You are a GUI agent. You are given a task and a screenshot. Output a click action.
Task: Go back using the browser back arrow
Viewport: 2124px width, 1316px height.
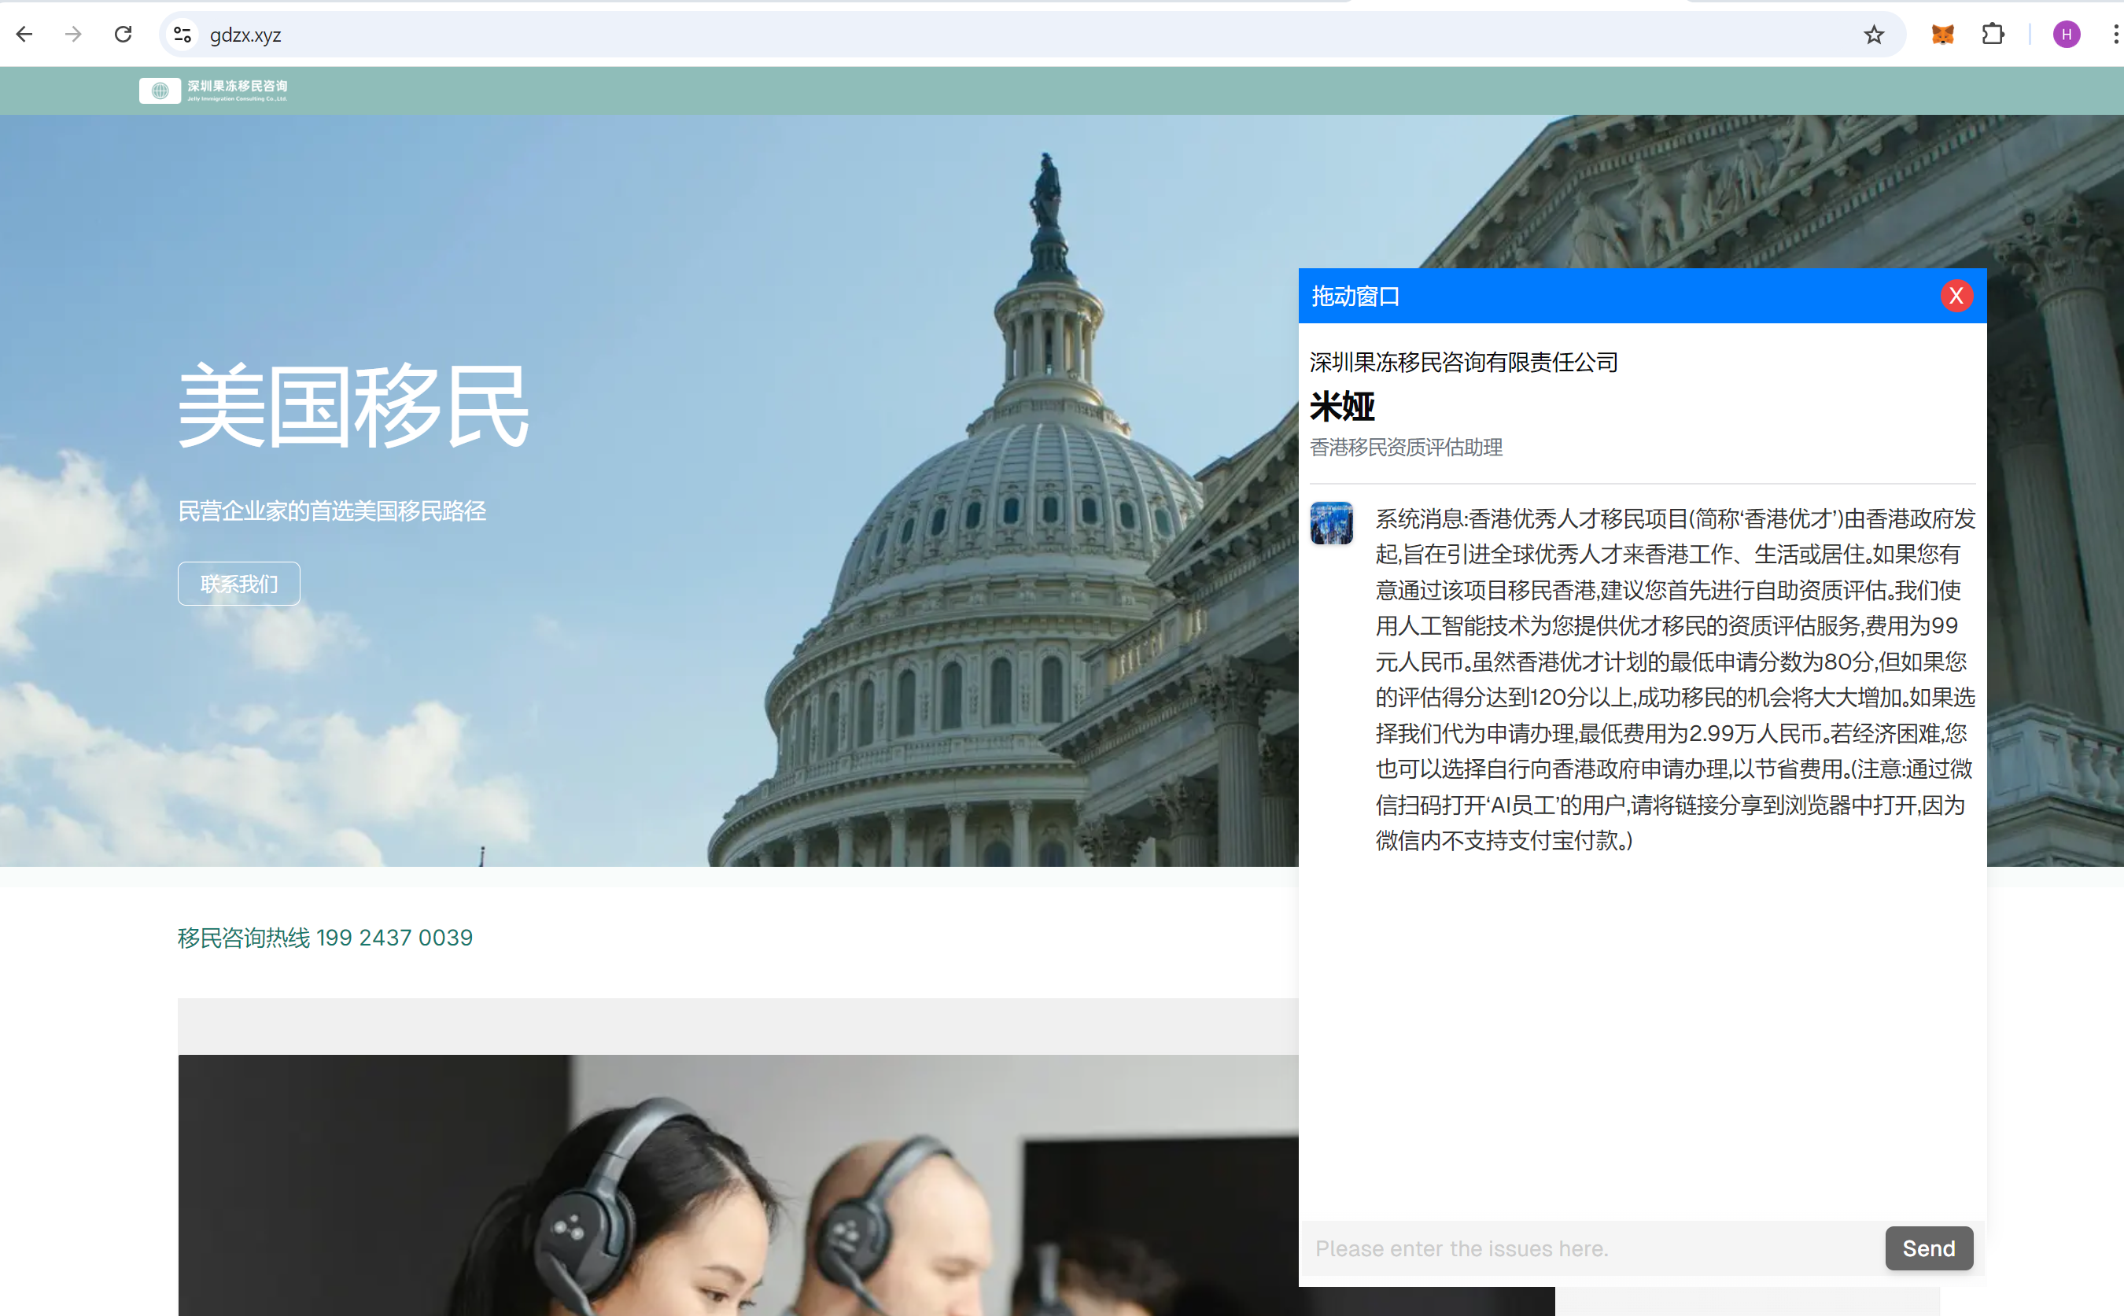(24, 34)
